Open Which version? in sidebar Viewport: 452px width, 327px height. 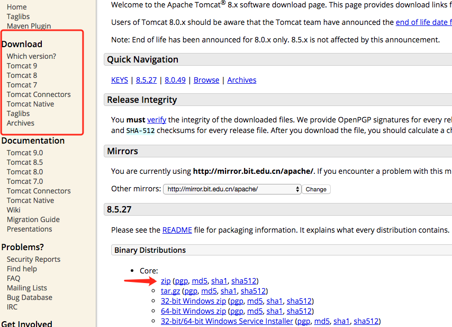(x=31, y=56)
